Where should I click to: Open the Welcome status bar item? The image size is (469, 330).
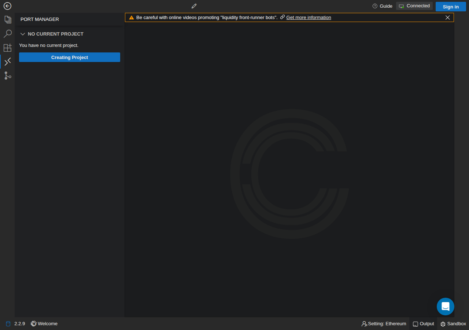[x=44, y=324]
